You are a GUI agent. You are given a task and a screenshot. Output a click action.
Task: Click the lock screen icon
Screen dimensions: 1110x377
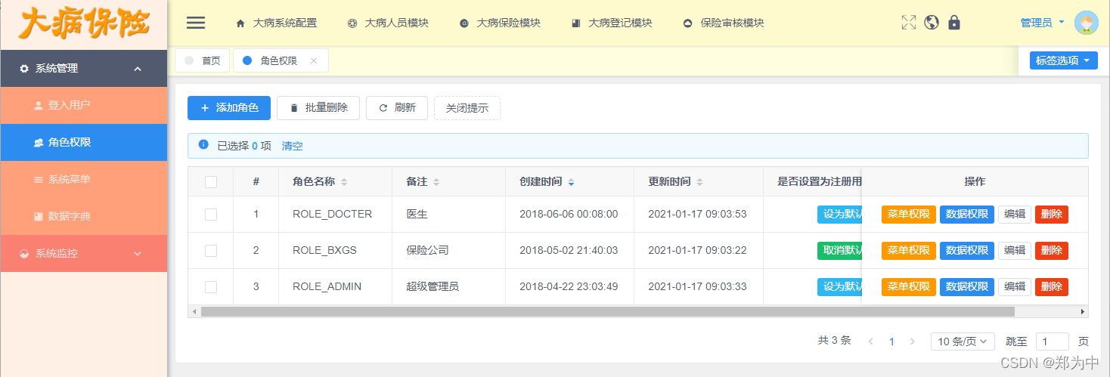954,23
